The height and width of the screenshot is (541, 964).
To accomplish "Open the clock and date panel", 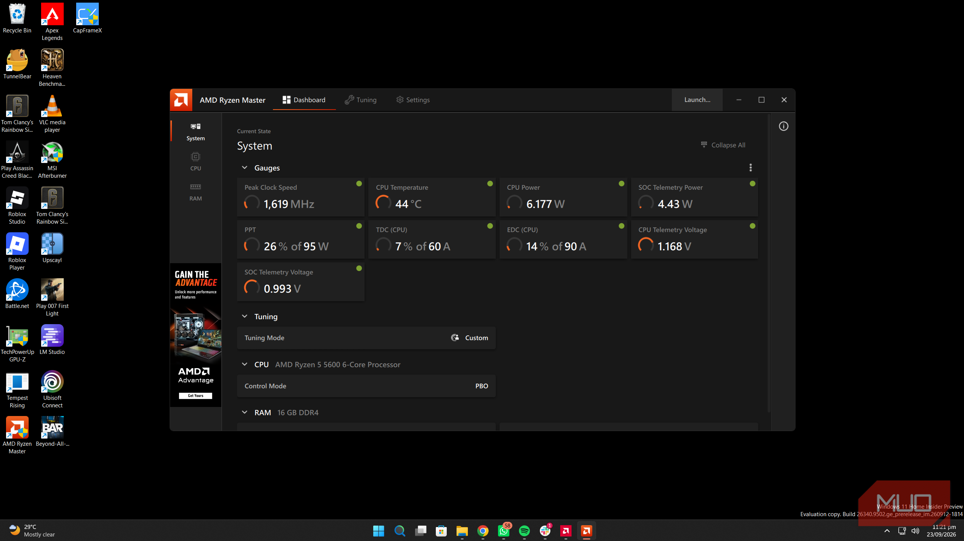I will pos(941,531).
